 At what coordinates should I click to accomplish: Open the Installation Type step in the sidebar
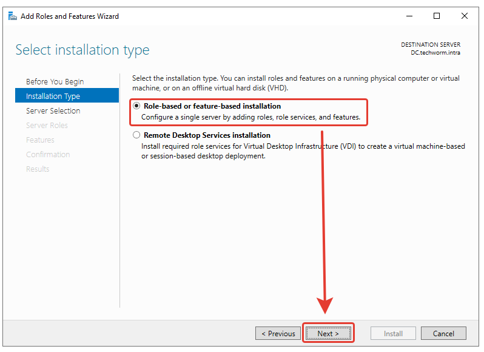(x=53, y=96)
